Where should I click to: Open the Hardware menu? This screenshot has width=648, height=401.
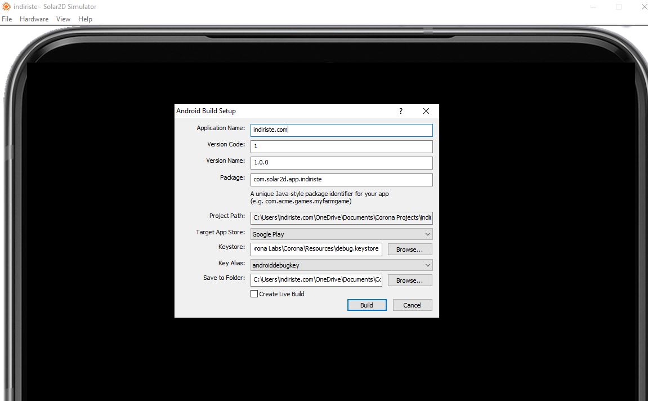coord(34,19)
